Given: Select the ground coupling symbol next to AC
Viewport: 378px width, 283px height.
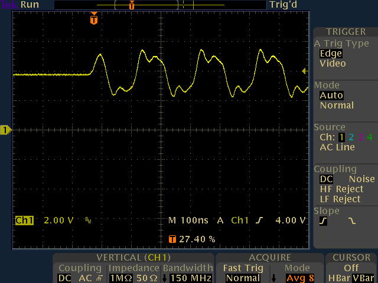Looking at the screenshot, I should coord(99,278).
